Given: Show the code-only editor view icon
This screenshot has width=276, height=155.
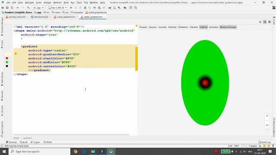Looking at the screenshot, I should (260, 22).
